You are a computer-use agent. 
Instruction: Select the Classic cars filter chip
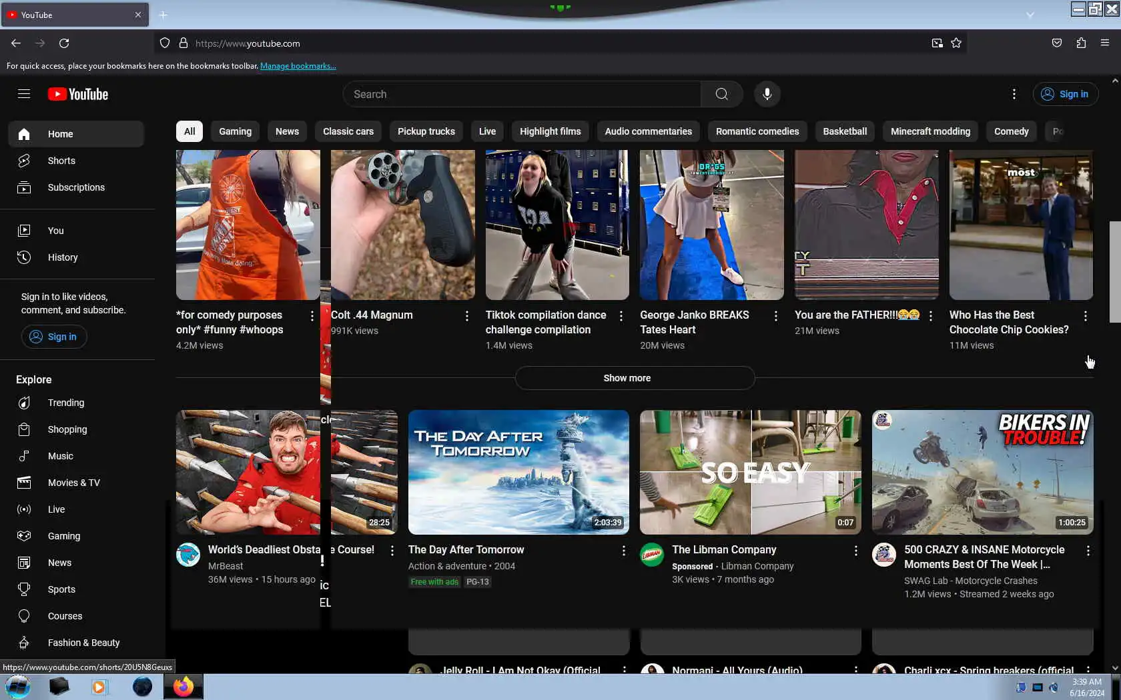(348, 131)
